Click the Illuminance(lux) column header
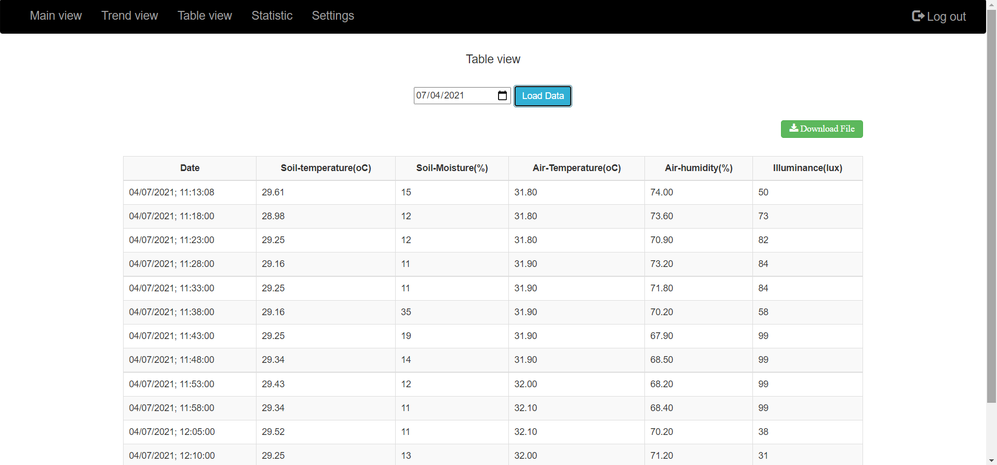Screen dimensions: 997x465 [x=807, y=168]
